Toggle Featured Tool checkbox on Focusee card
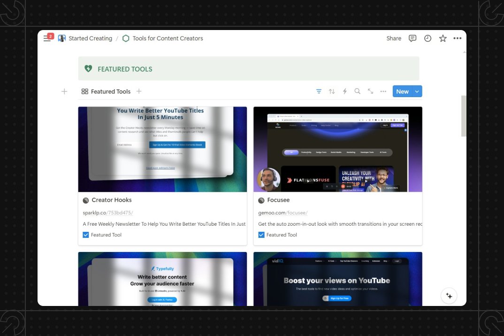 coord(261,235)
